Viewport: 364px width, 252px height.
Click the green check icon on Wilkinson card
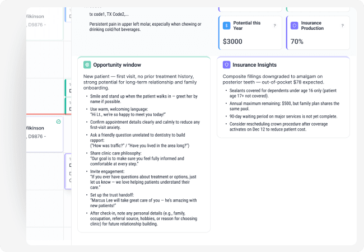(x=59, y=121)
